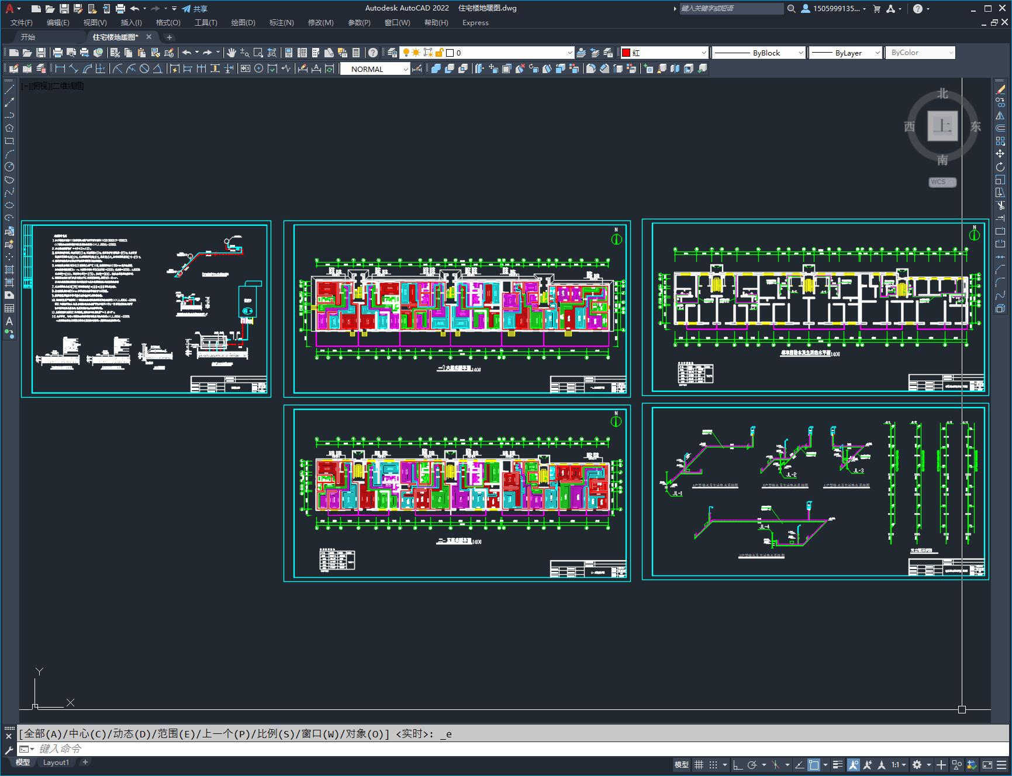Click the WCS coordinate system button
Viewport: 1012px width, 776px height.
click(942, 182)
